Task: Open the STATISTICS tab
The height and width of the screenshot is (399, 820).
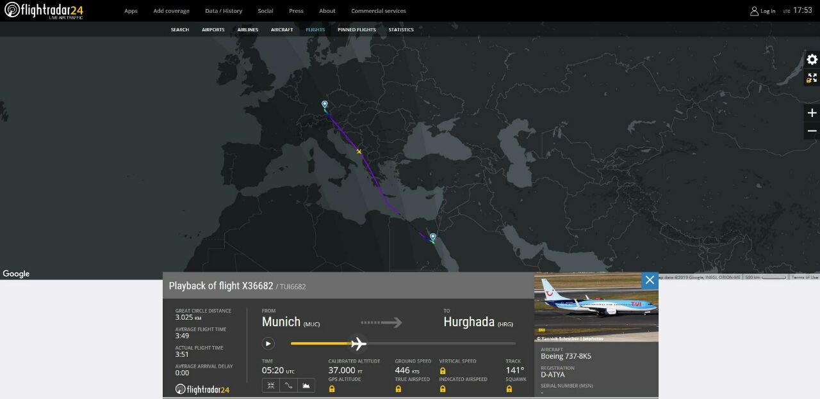Action: 401,29
